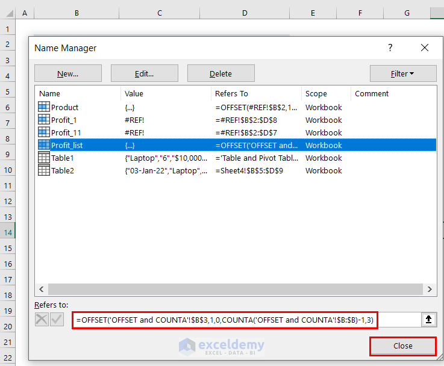Click the =#REF!$B$2:$D$8 reference

click(246, 120)
